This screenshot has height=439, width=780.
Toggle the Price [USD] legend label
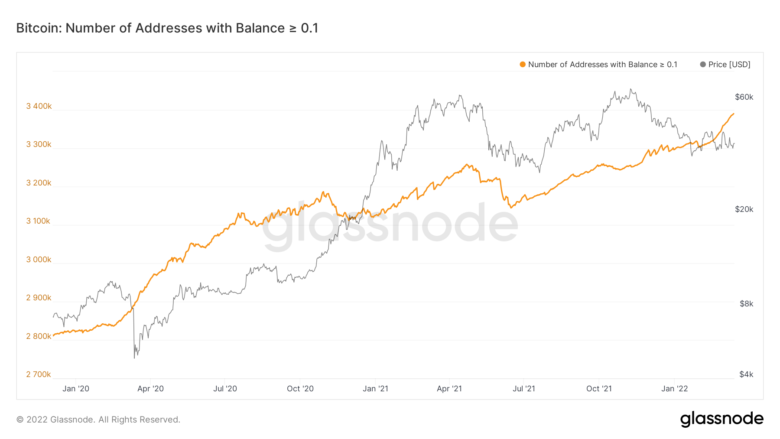(x=729, y=65)
